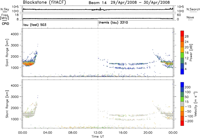Click the 'Velocity [m s-1]' color bar label
This screenshot has width=200, height=138.
(195, 104)
